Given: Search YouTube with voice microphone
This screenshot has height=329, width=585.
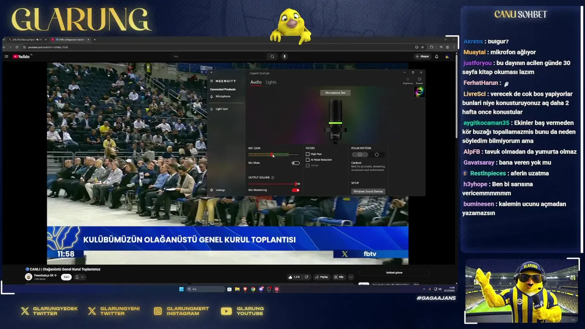Looking at the screenshot, I should [284, 57].
